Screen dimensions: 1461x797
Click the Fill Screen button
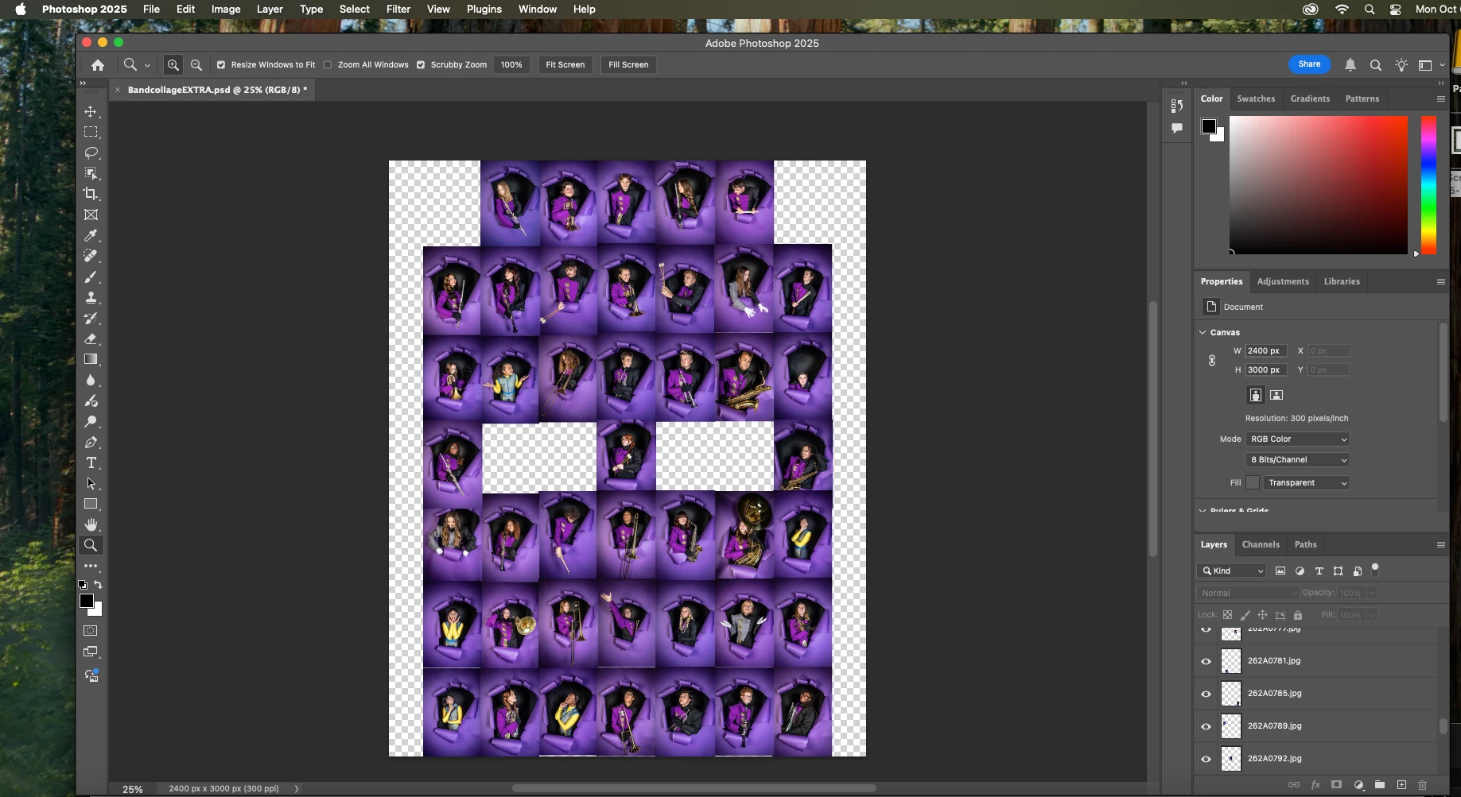628,65
